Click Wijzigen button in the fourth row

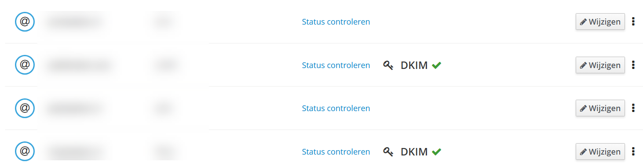click(x=600, y=152)
